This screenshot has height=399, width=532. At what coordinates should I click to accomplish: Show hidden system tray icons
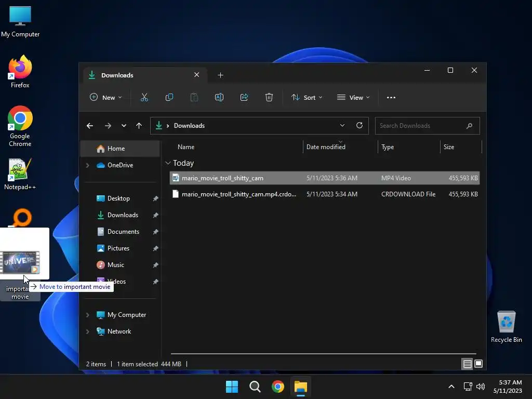(451, 387)
